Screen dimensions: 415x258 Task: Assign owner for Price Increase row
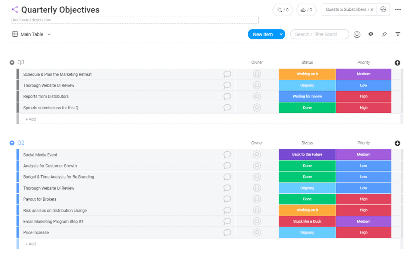coord(257,232)
